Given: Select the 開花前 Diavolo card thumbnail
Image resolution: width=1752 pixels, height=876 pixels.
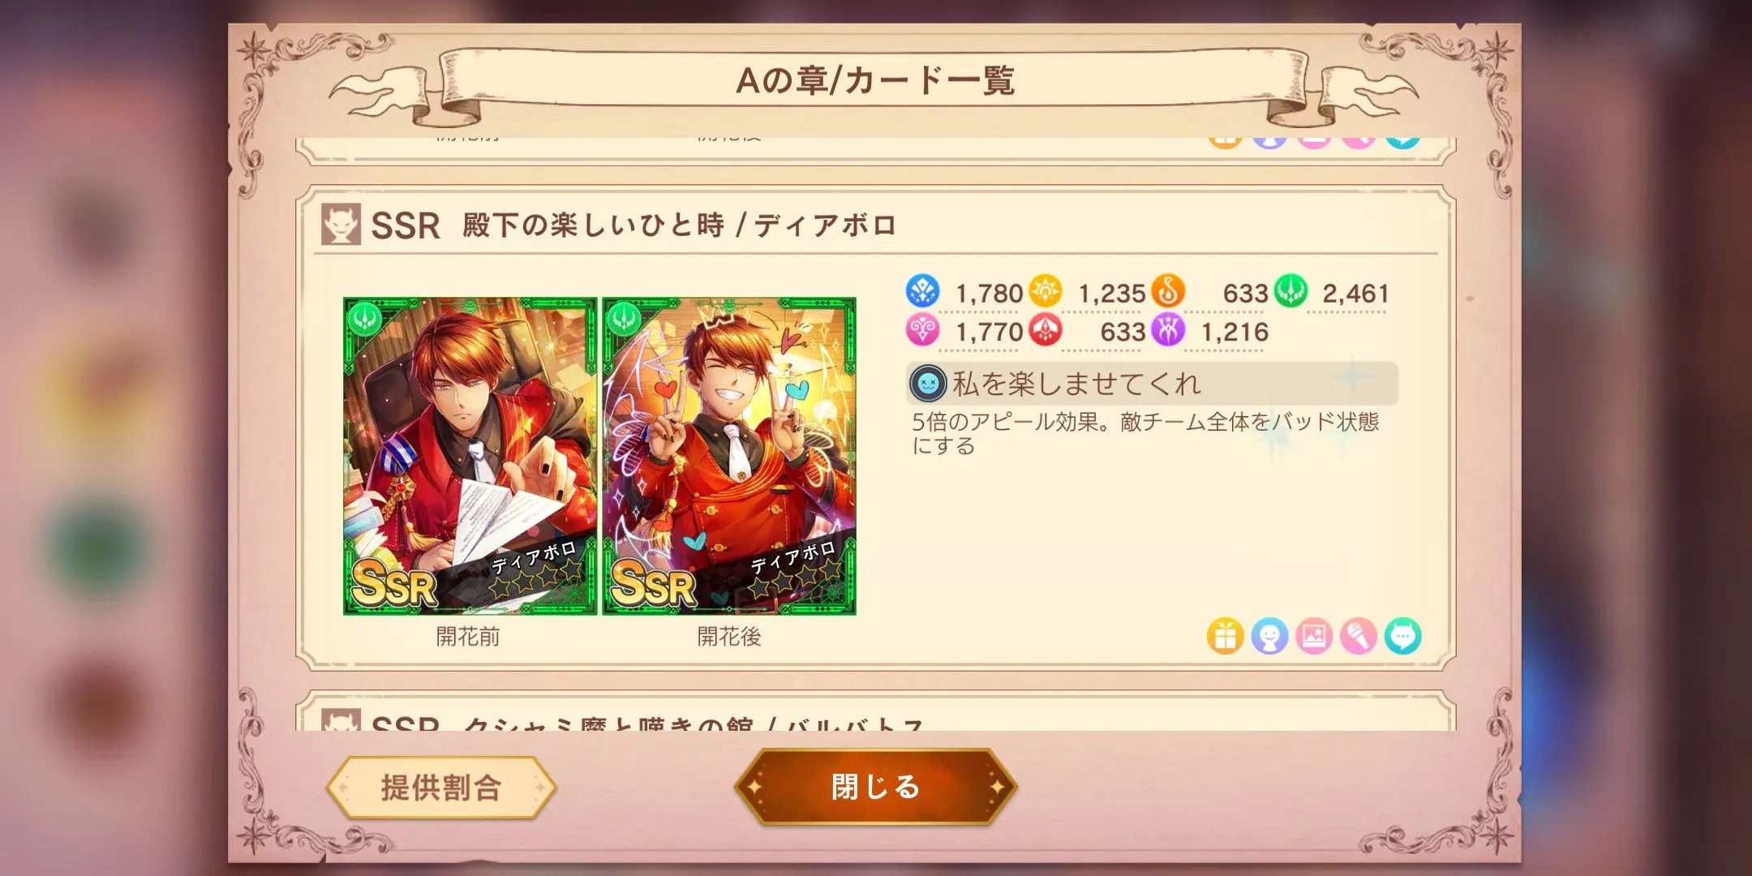Looking at the screenshot, I should [x=470, y=456].
